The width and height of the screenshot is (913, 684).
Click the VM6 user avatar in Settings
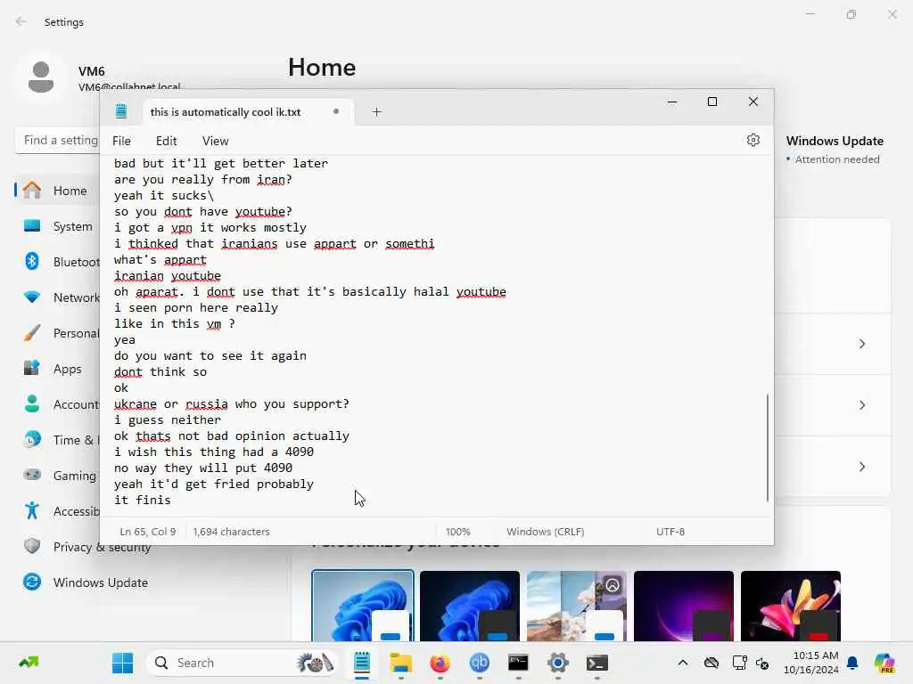point(41,78)
